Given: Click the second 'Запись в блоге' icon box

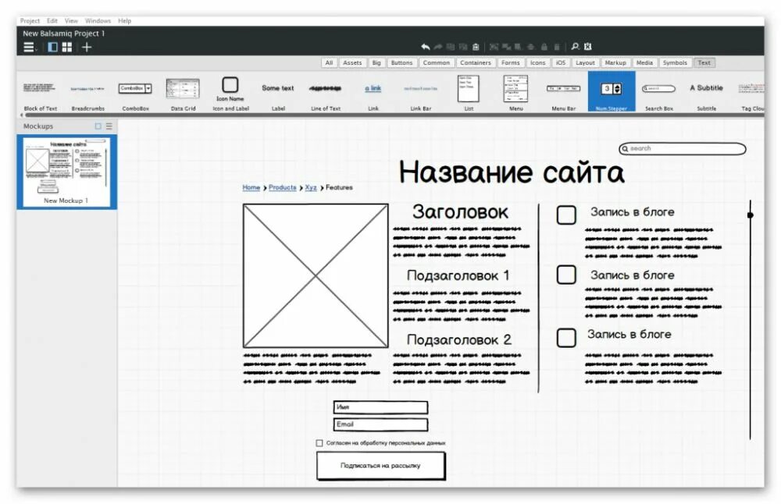Looking at the screenshot, I should pyautogui.click(x=566, y=275).
